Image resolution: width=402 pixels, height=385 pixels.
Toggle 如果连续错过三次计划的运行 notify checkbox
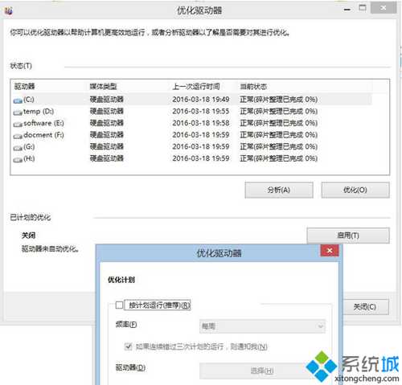pyautogui.click(x=128, y=346)
